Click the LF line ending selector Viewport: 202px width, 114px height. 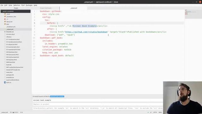151,112
